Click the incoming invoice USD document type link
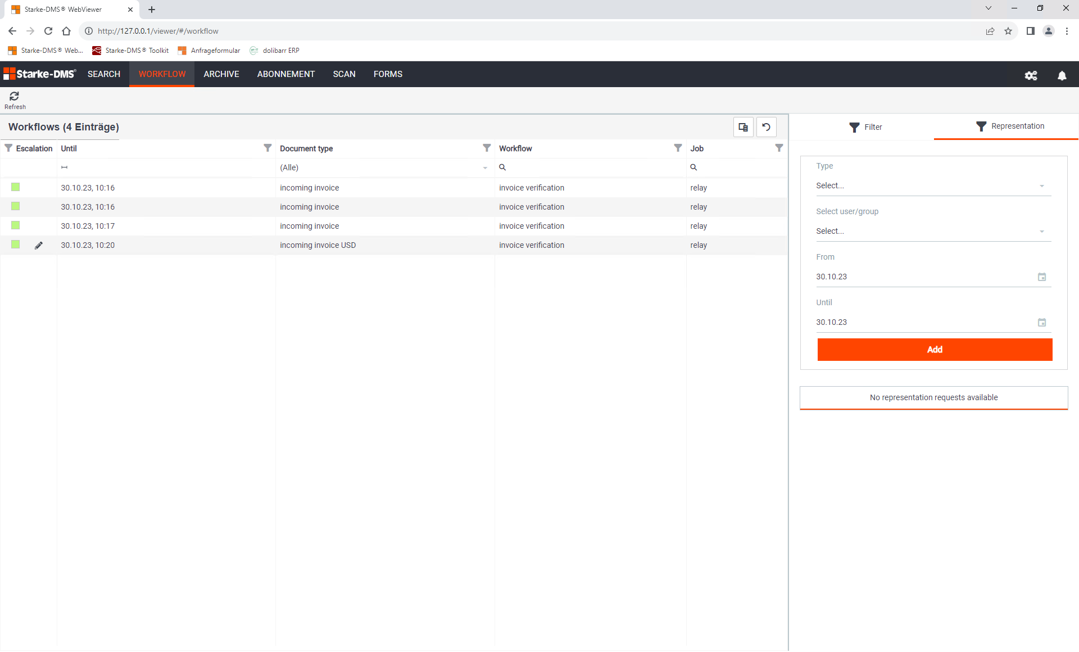Viewport: 1079px width, 652px height. point(318,244)
